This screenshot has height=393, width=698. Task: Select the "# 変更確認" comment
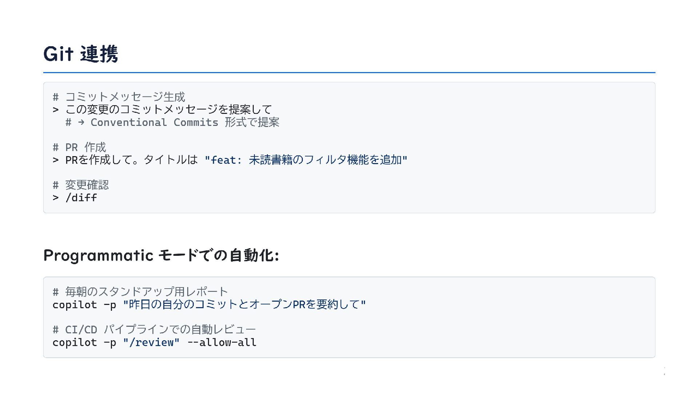point(81,185)
